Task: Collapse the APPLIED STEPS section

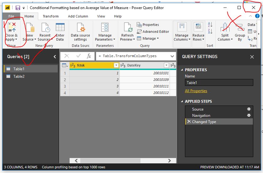Action: (182, 101)
